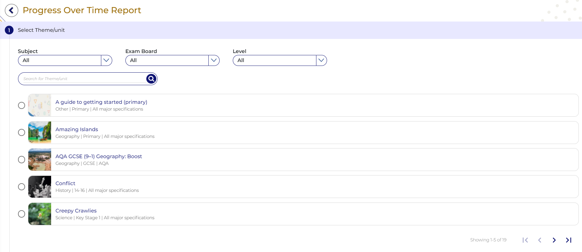The width and height of the screenshot is (582, 252).
Task: Click the Conflict chess thumbnail image
Action: [40, 187]
